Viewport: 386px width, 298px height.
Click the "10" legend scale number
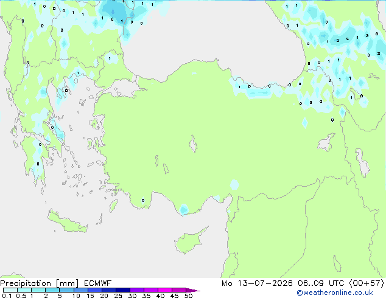(76, 296)
